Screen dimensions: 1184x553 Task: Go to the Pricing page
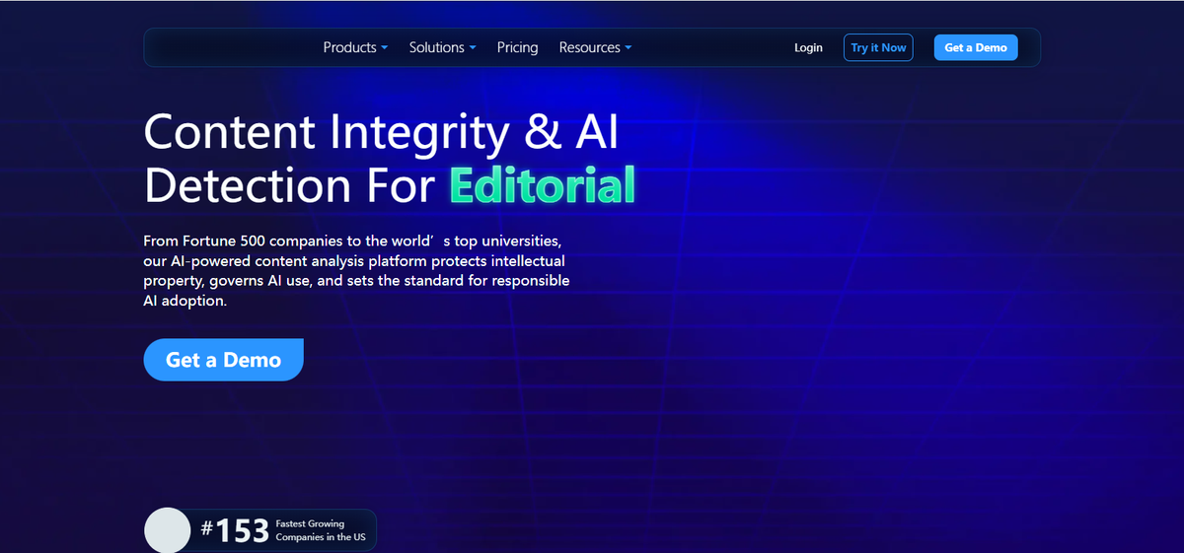pyautogui.click(x=517, y=47)
